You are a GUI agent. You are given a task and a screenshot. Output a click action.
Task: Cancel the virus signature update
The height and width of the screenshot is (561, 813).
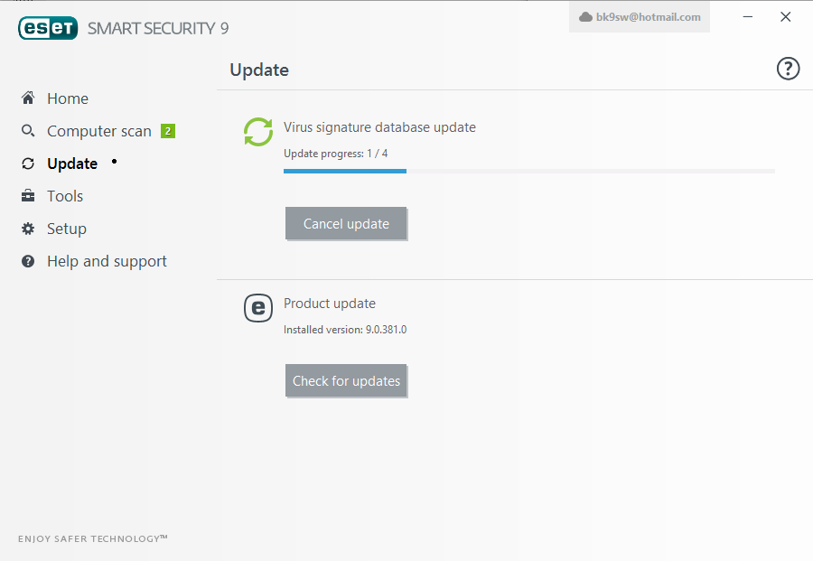coord(346,223)
